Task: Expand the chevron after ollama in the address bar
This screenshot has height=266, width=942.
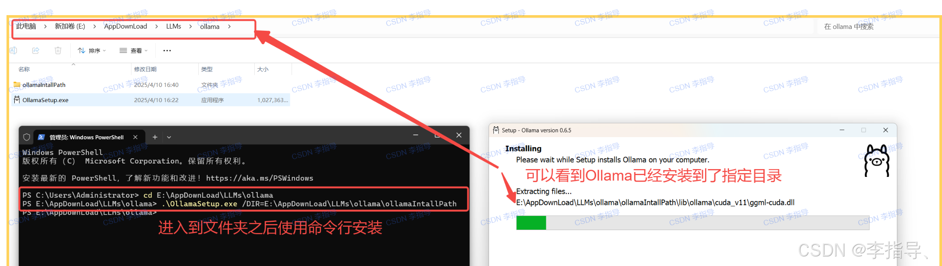Action: coord(229,26)
